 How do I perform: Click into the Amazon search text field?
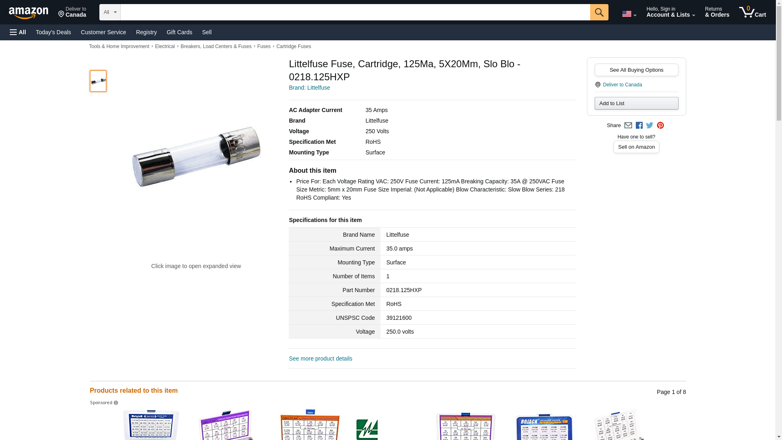355,12
